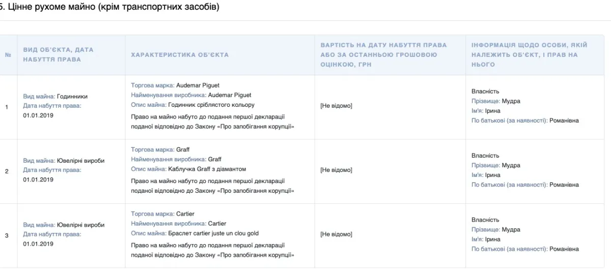Select the "№" column header
This screenshot has height=269, width=611.
[x=8, y=55]
